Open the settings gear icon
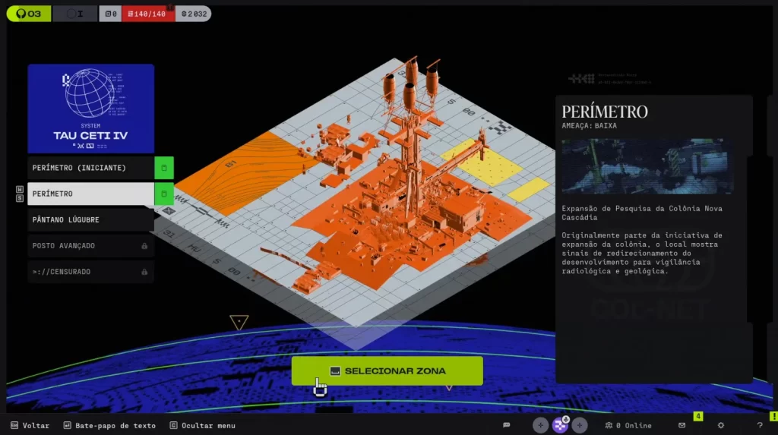 721,426
